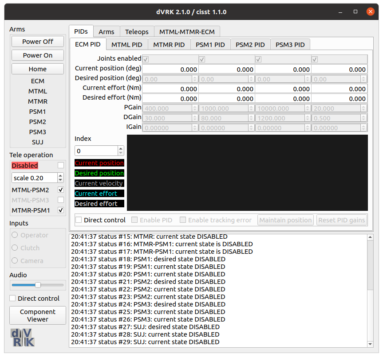This screenshot has width=383, height=357.
Task: Minimize the dVRK window
Action: tap(340, 12)
